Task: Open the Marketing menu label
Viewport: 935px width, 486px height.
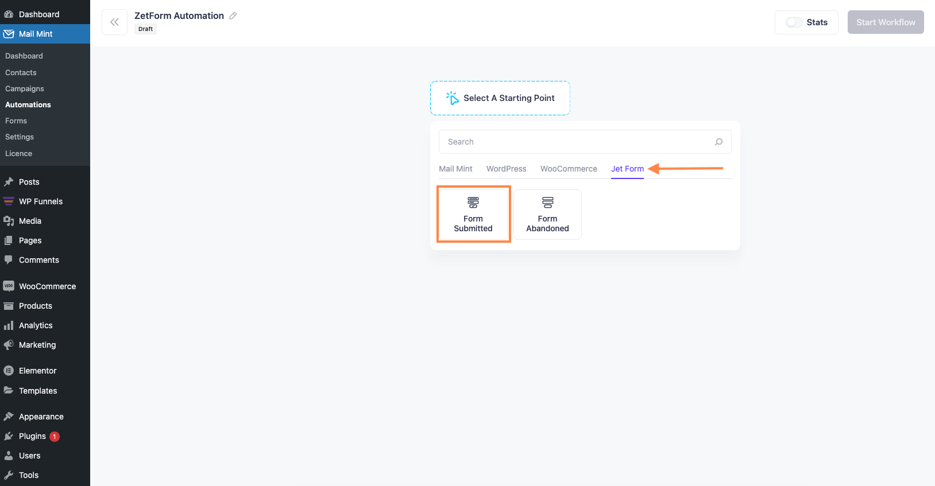Action: click(37, 345)
